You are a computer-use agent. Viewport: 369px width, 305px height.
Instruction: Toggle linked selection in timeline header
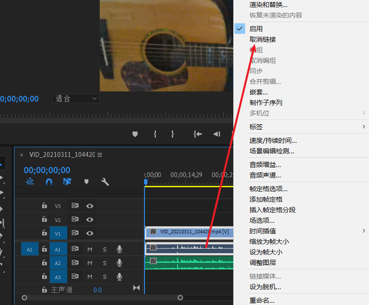click(67, 182)
